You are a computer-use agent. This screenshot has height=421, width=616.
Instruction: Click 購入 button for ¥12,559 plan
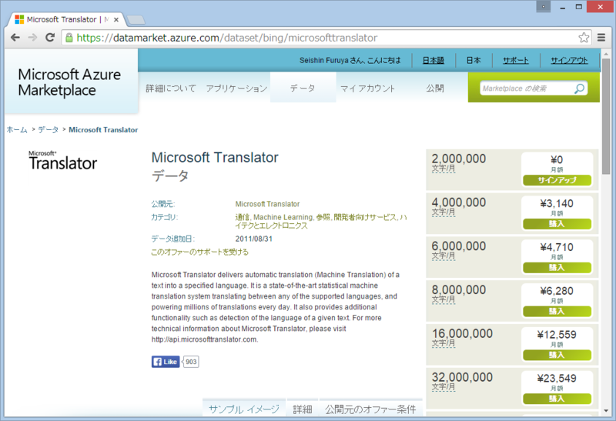[x=557, y=355]
